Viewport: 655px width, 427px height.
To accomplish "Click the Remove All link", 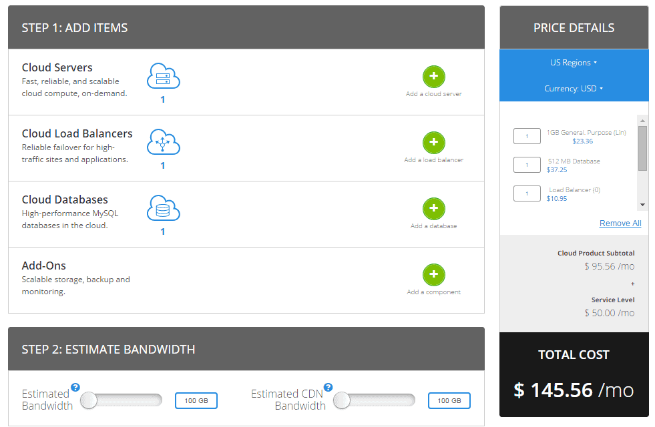I will pyautogui.click(x=620, y=223).
